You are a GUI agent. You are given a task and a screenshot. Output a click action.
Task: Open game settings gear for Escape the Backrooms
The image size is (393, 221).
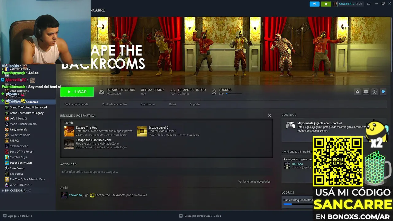click(357, 92)
